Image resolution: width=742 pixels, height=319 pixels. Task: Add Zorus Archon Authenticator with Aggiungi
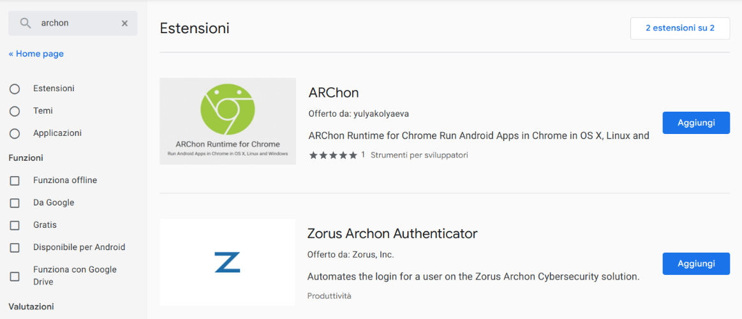(x=696, y=263)
